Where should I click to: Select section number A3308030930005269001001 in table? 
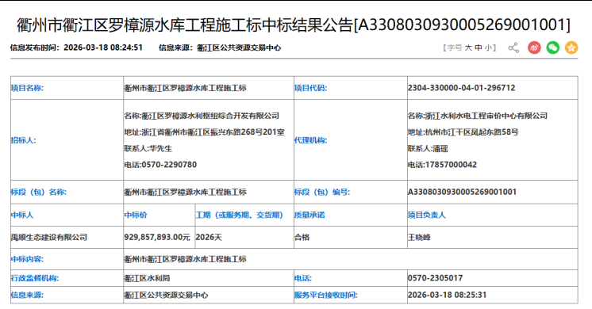click(x=462, y=192)
